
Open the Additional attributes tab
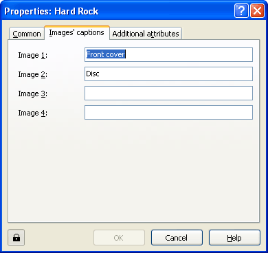click(146, 34)
